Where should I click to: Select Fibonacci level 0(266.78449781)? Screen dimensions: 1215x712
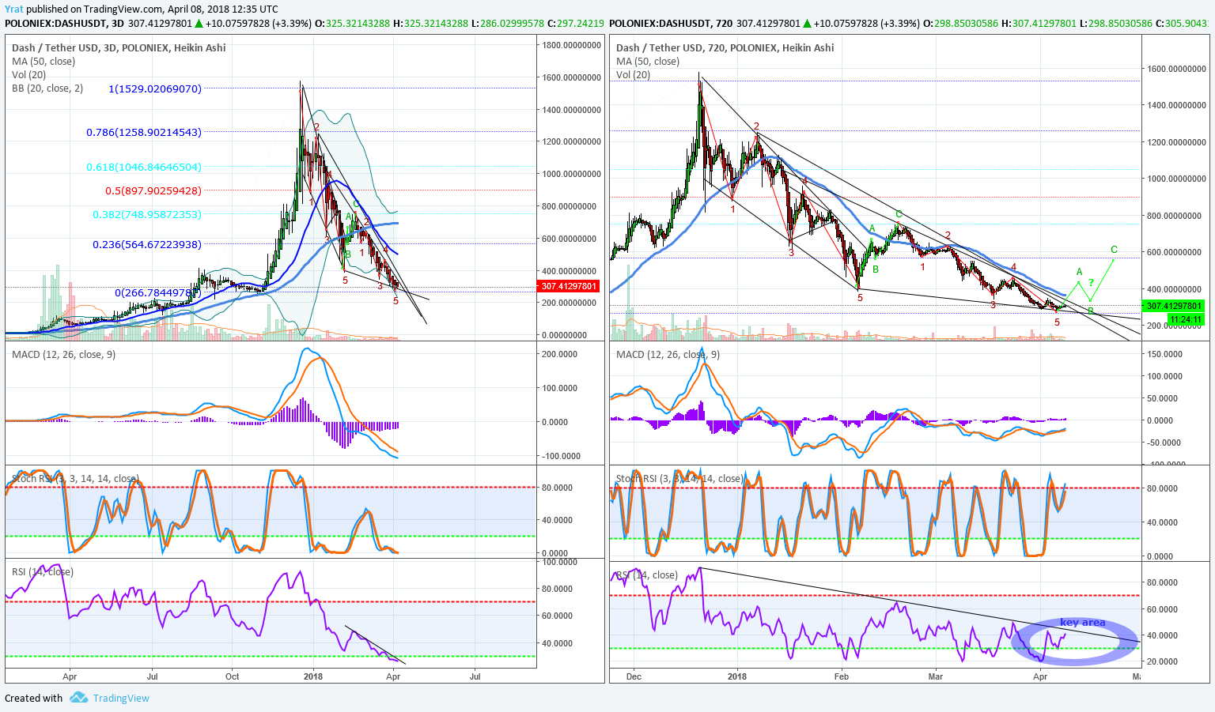[158, 292]
